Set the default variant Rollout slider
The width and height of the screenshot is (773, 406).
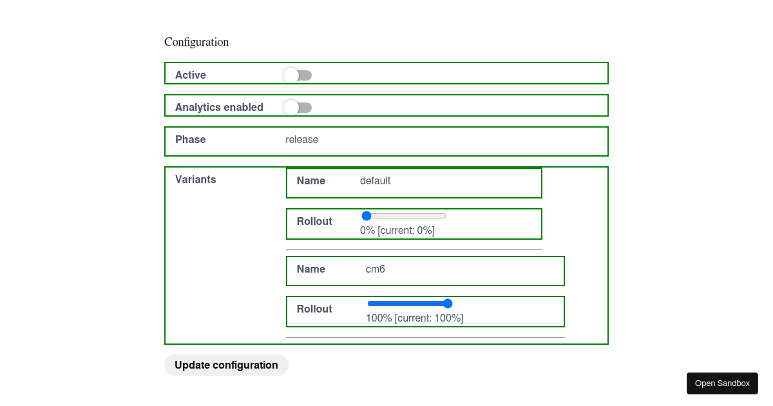coord(367,216)
